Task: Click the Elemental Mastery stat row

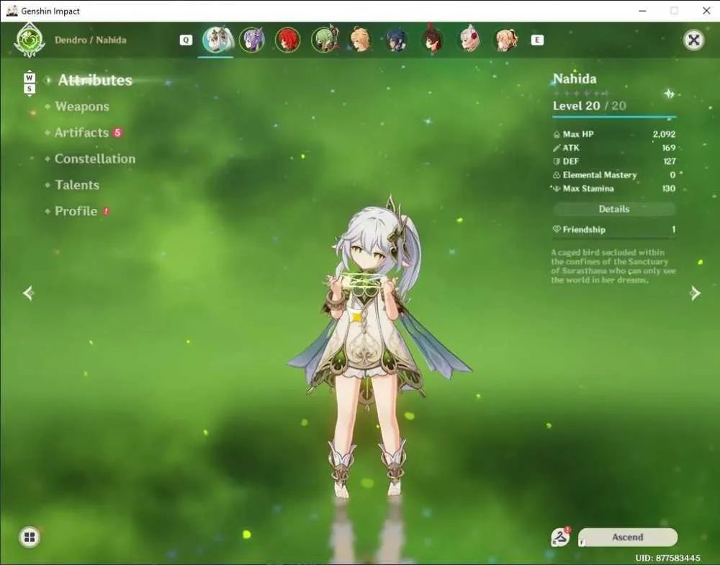Action: coord(614,174)
